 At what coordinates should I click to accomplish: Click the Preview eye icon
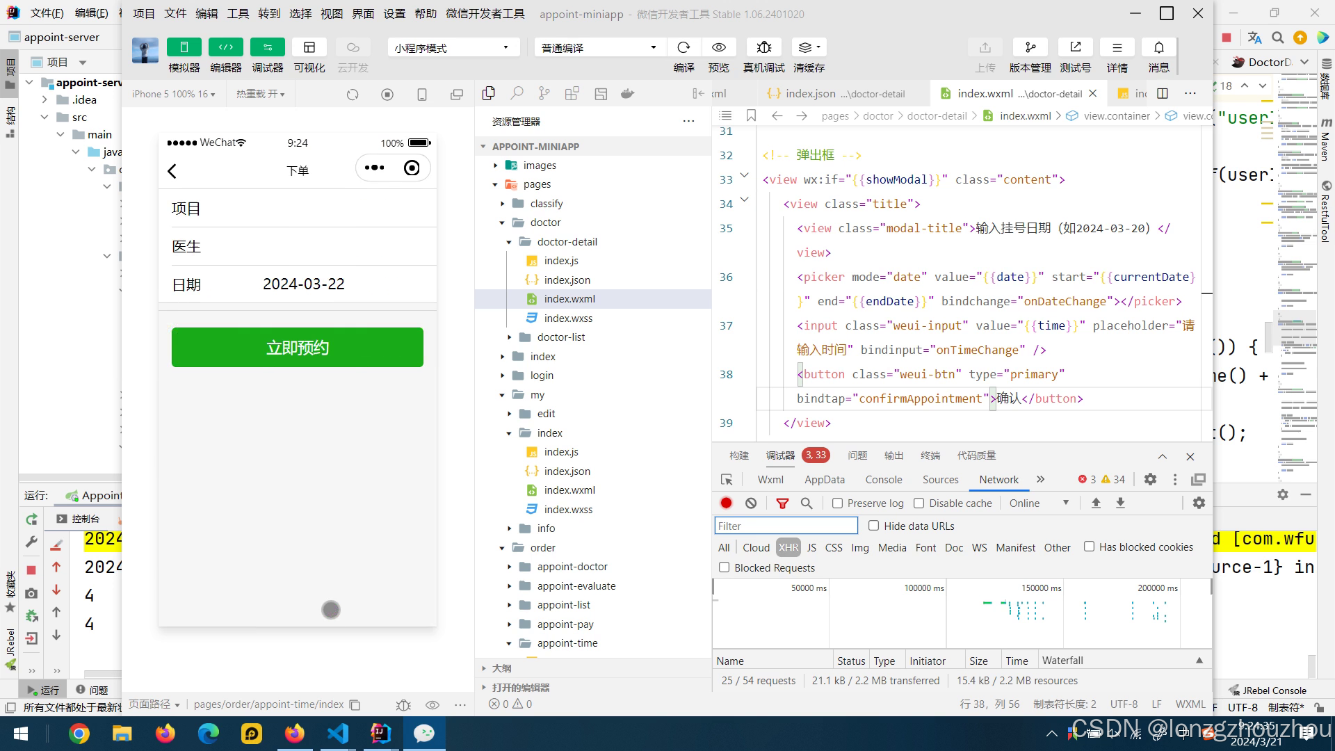click(718, 47)
